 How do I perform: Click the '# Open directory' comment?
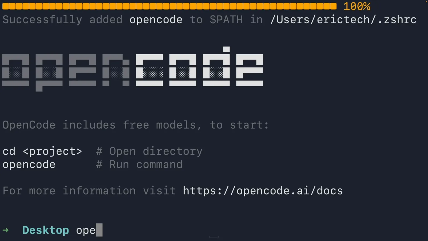[149, 152]
